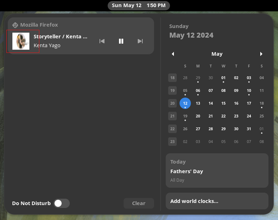Select May 13 in calendar

click(198, 103)
